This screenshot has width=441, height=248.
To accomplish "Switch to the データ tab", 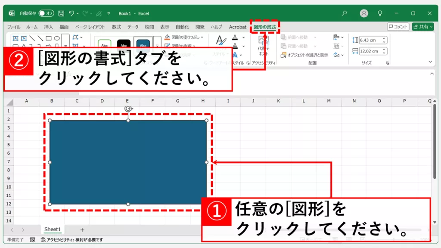I will 133,27.
